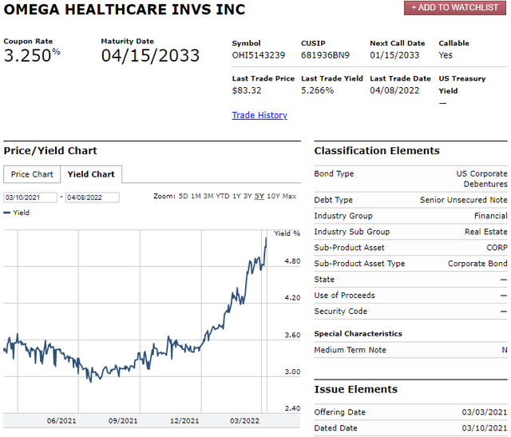
Task: Click the 09/2021 label on chart axis
Action: (123, 421)
